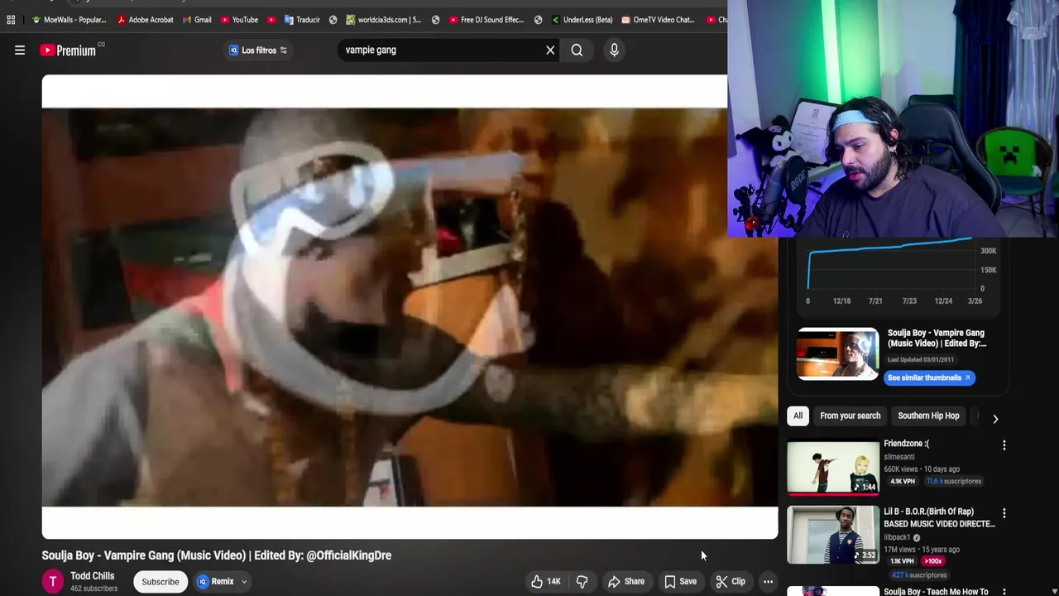
Task: Open the Friendzone :( video thumbnail
Action: (833, 468)
